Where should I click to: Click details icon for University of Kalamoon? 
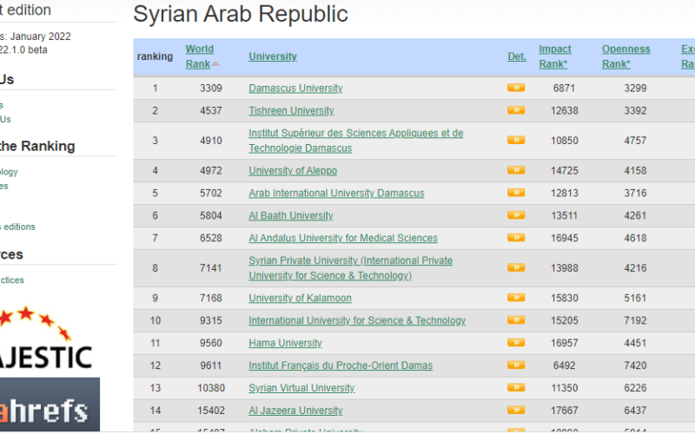[516, 298]
